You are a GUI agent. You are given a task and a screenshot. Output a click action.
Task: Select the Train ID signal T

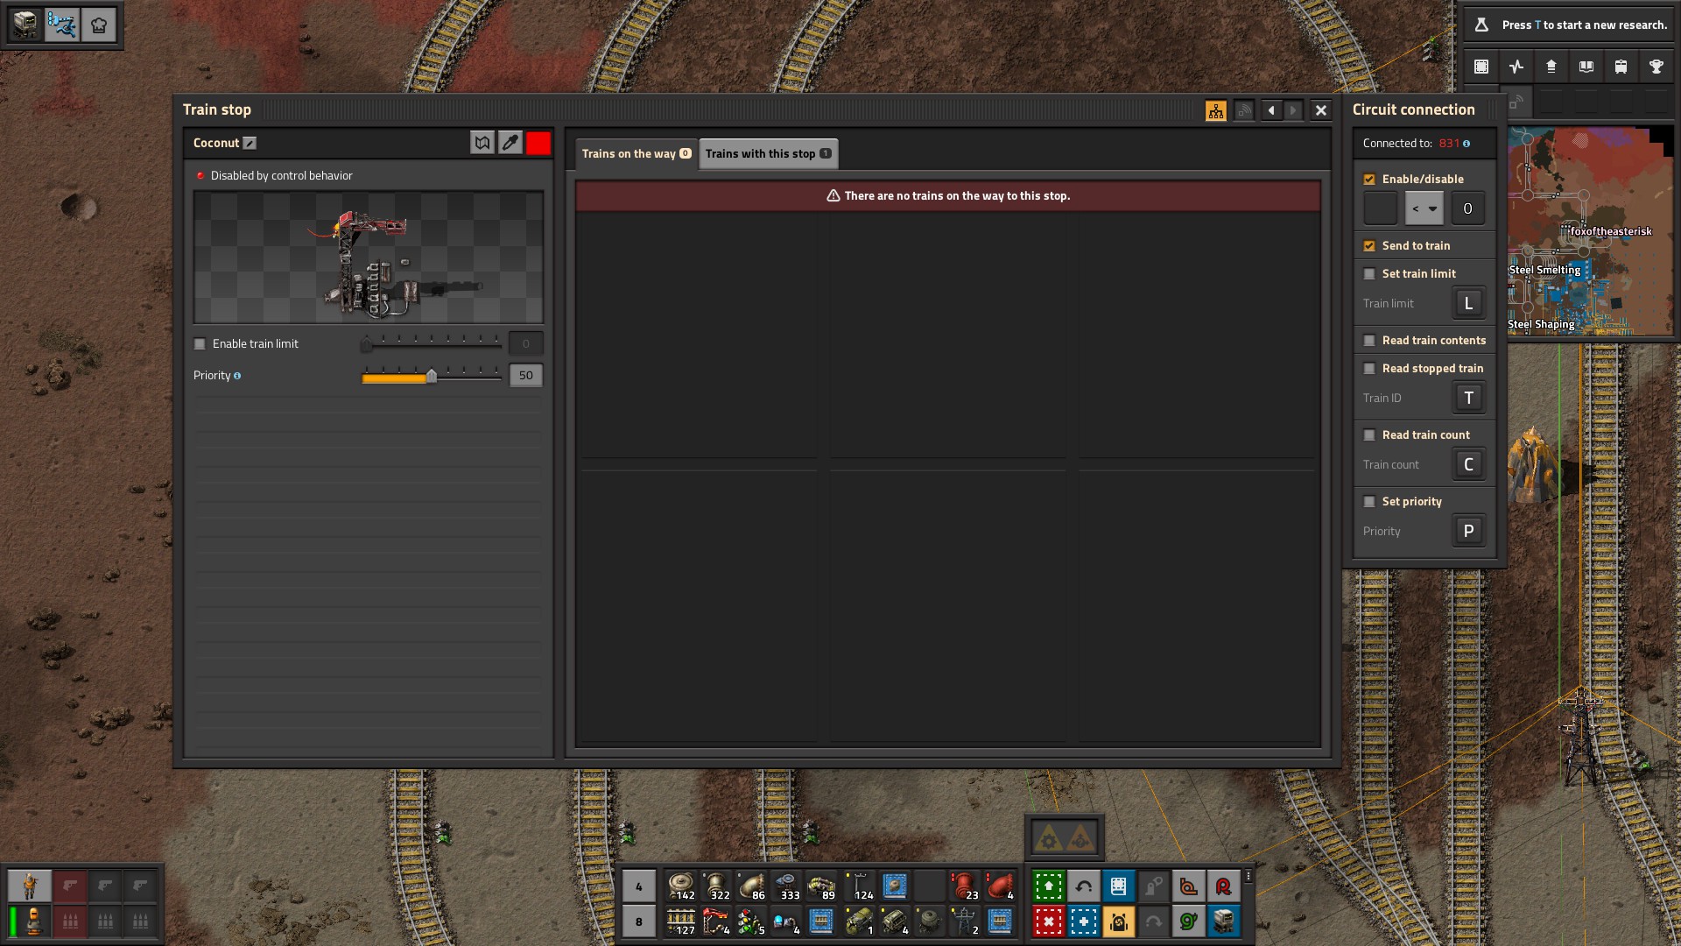point(1469,399)
